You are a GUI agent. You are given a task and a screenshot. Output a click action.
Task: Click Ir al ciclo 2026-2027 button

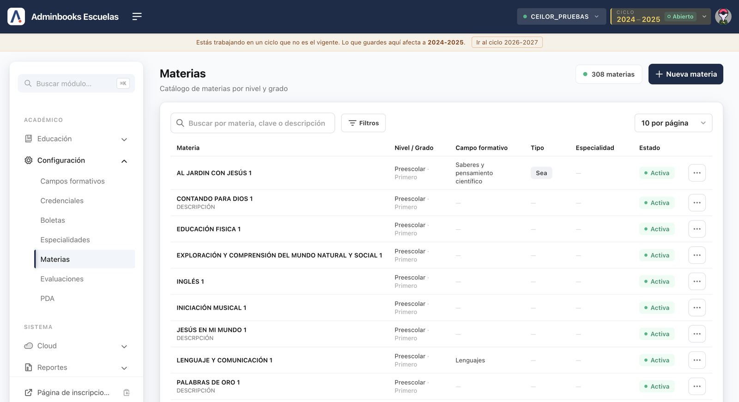coord(507,43)
